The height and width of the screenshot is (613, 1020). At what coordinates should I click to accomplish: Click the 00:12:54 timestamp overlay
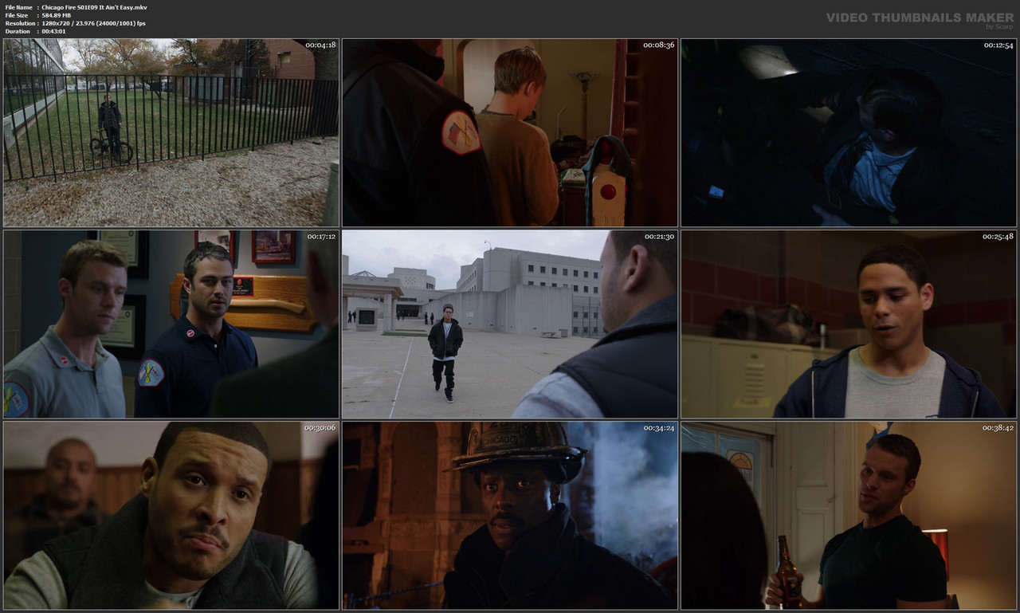(x=999, y=45)
